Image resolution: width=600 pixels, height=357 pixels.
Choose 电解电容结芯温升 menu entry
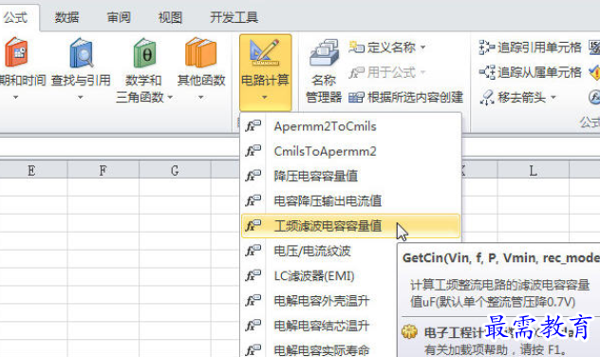(319, 326)
